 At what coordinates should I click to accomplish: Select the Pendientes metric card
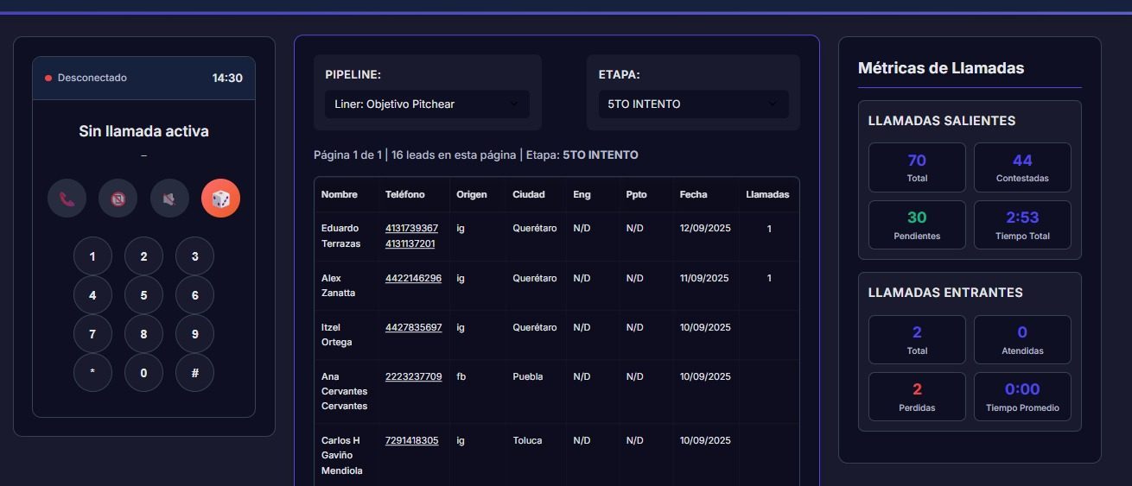(916, 225)
